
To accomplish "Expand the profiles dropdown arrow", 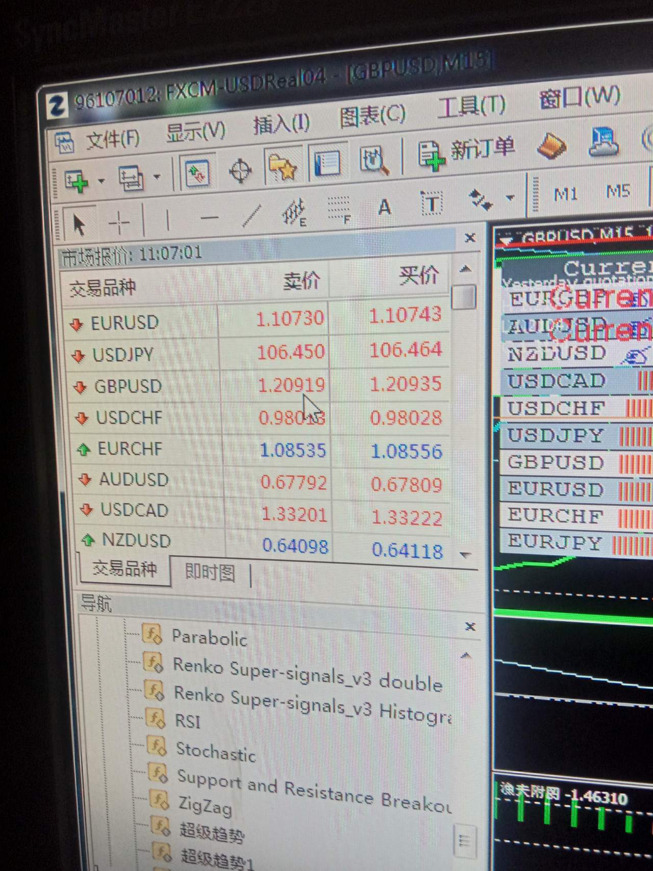I will pyautogui.click(x=157, y=178).
